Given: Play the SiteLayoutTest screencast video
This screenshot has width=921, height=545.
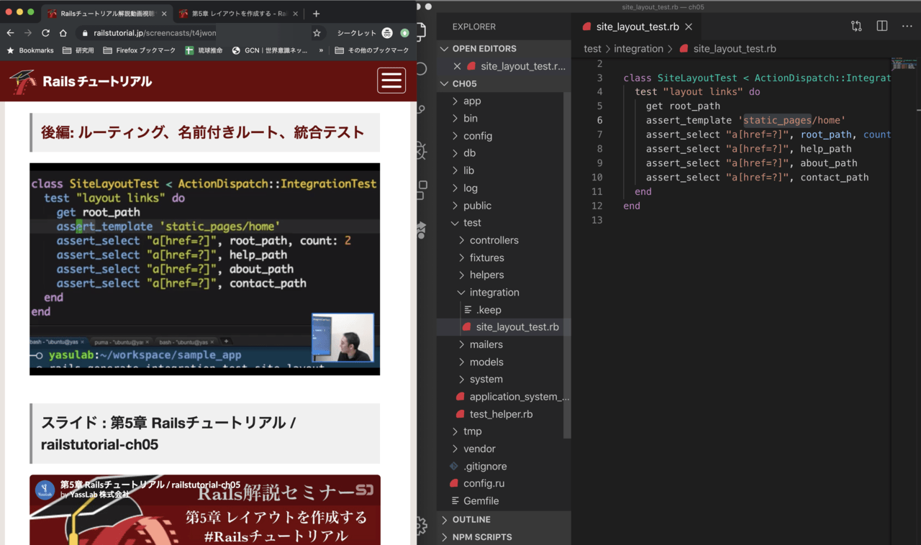Looking at the screenshot, I should click(x=204, y=269).
